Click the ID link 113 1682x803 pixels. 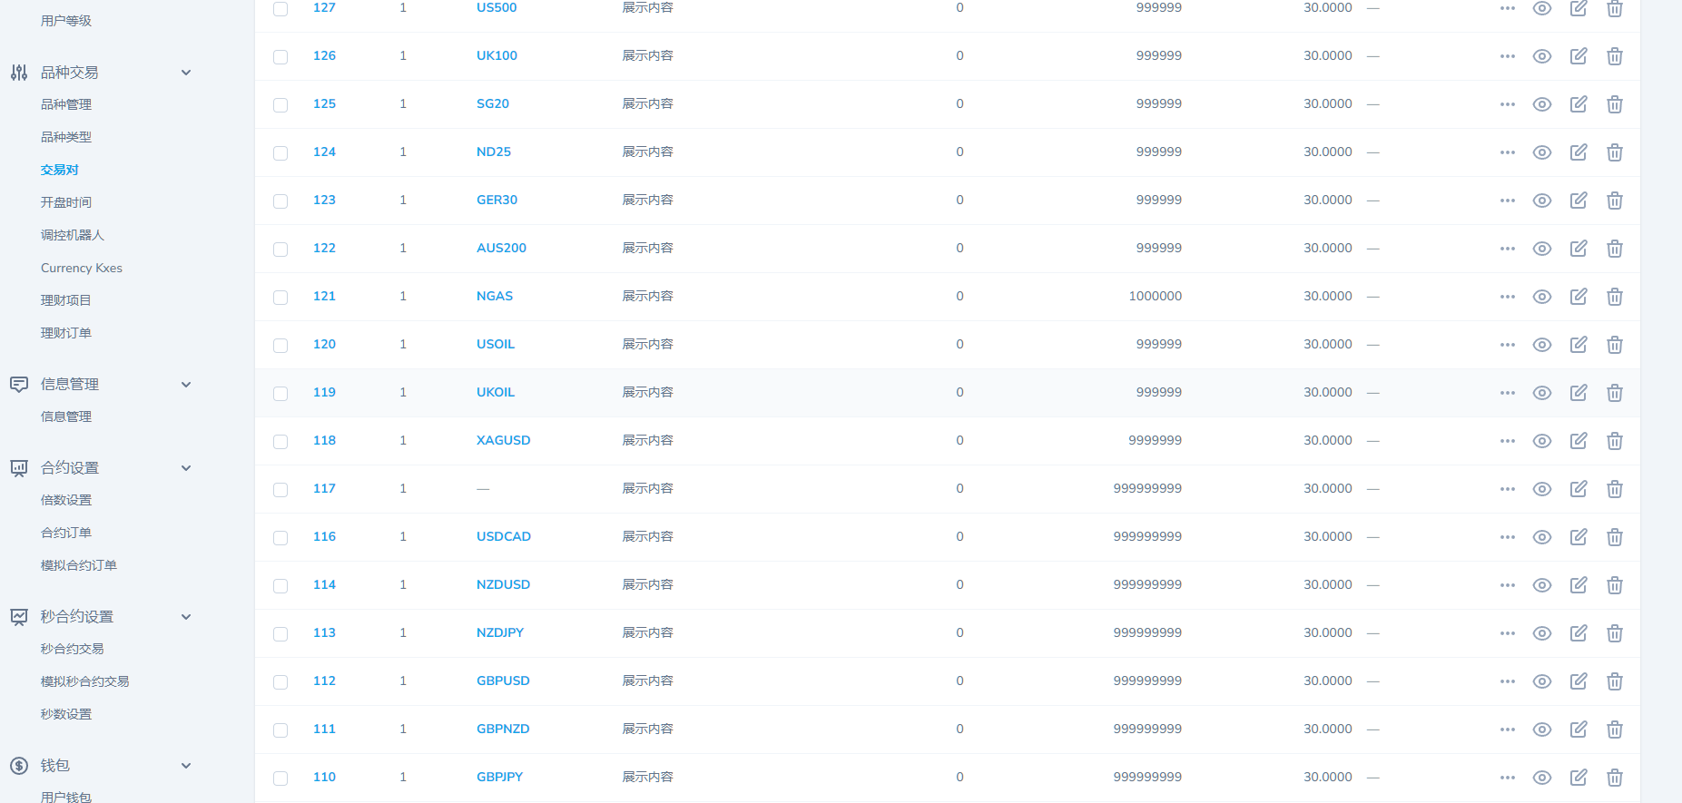pyautogui.click(x=324, y=632)
